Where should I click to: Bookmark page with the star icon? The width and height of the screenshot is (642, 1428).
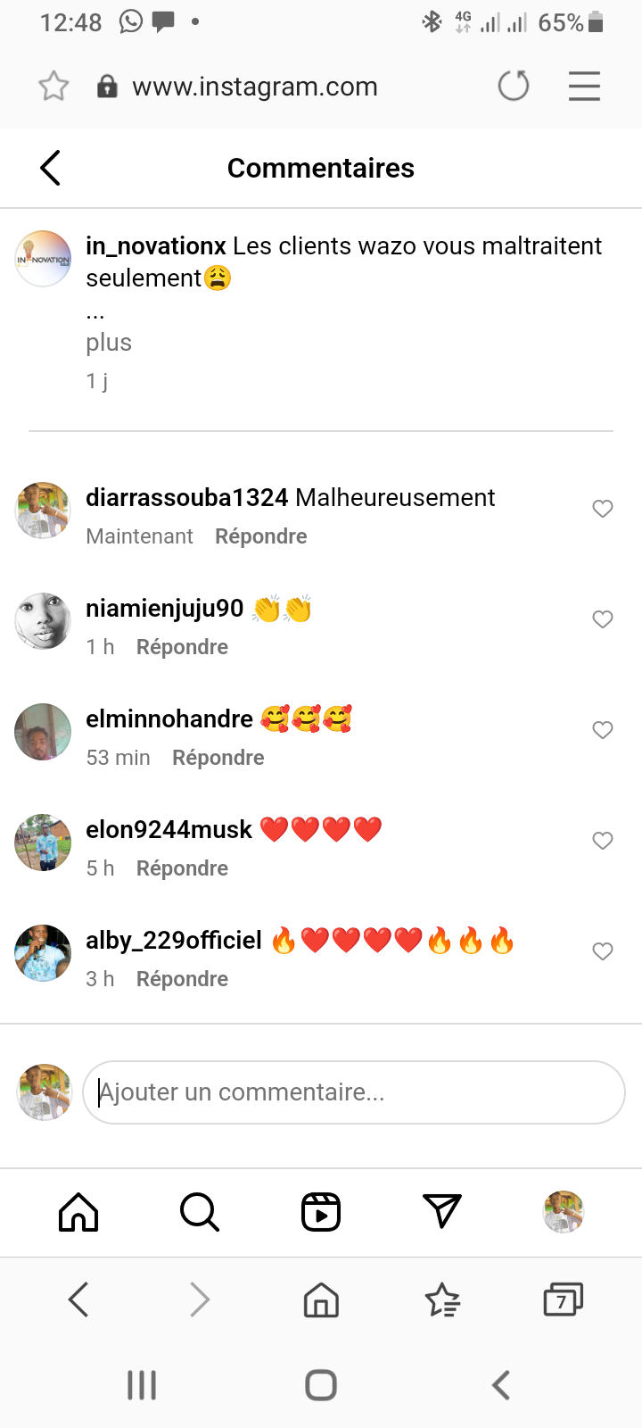point(53,87)
